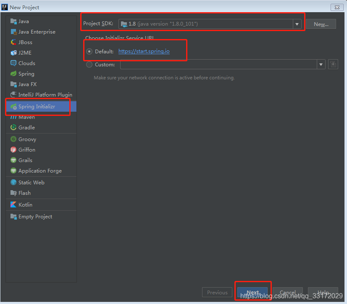Click the Java FX icon
Viewport: 347px width, 304px height.
tap(13, 84)
